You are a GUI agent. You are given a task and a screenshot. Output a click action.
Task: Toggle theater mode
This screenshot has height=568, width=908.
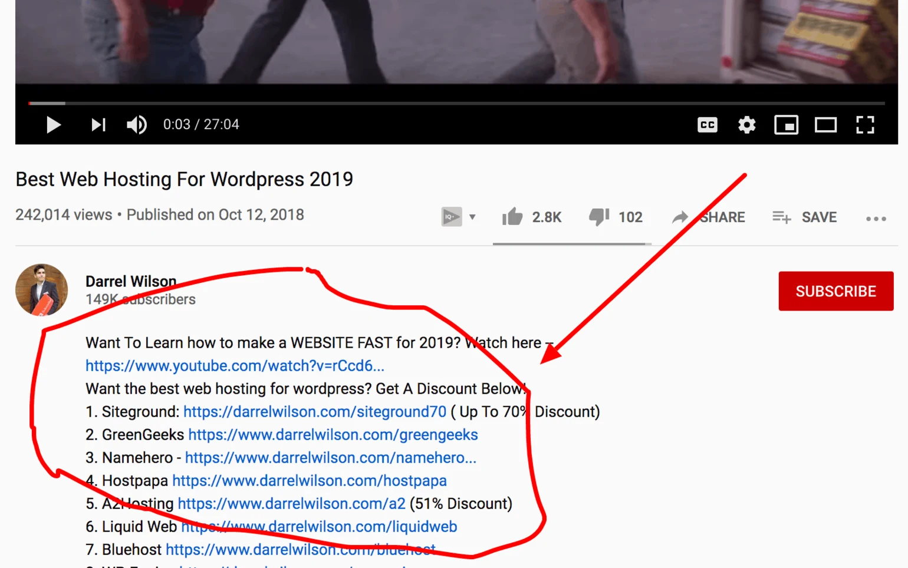(826, 125)
